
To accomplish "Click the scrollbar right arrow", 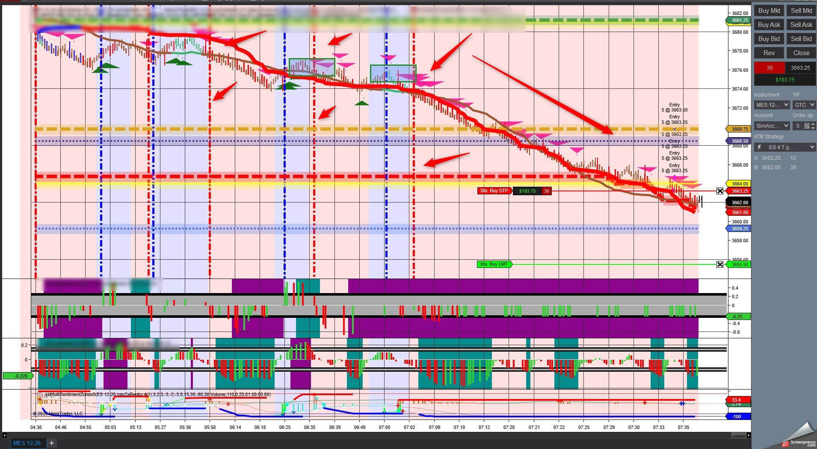I will (x=749, y=435).
